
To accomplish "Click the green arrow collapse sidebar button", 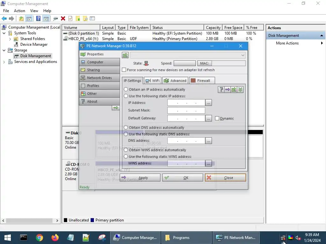I will 116,108.
